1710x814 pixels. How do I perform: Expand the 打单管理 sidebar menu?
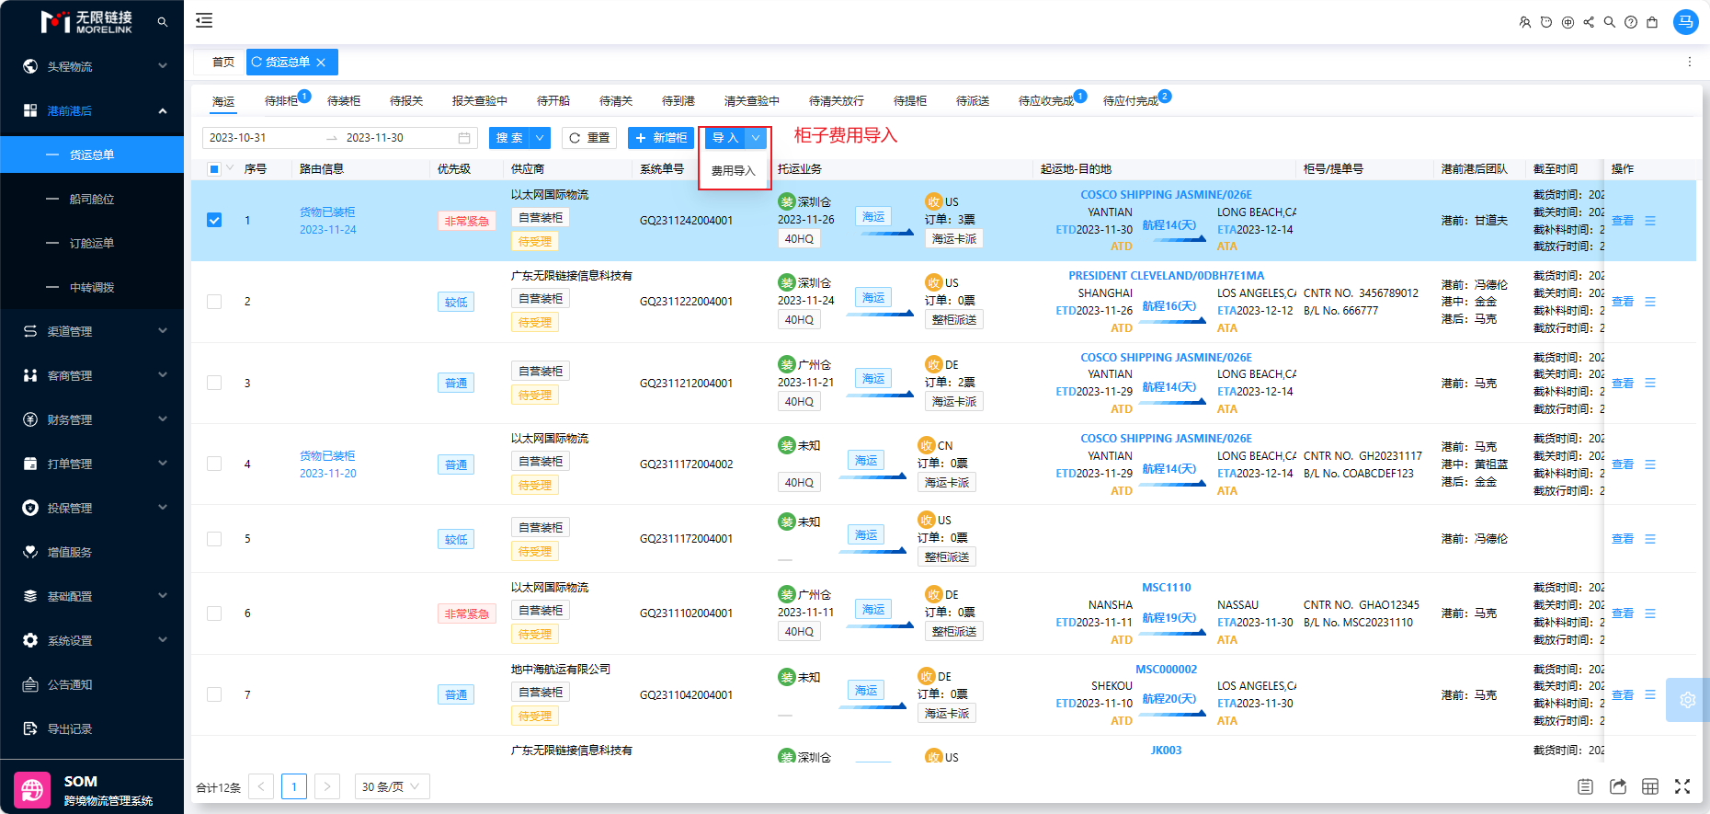(92, 464)
